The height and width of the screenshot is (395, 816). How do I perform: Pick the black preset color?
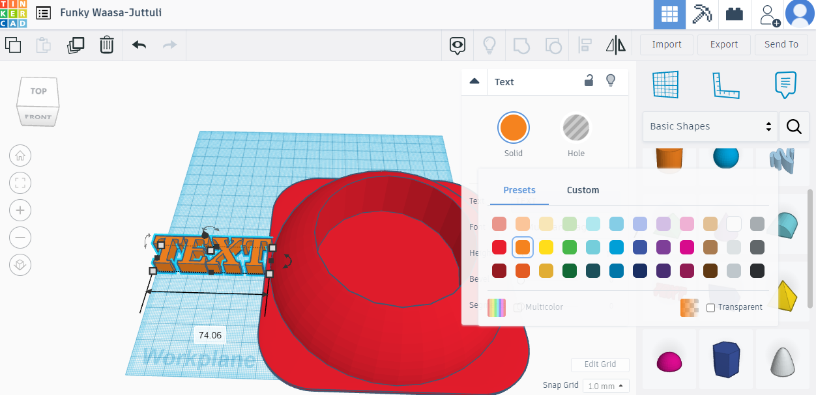click(757, 271)
